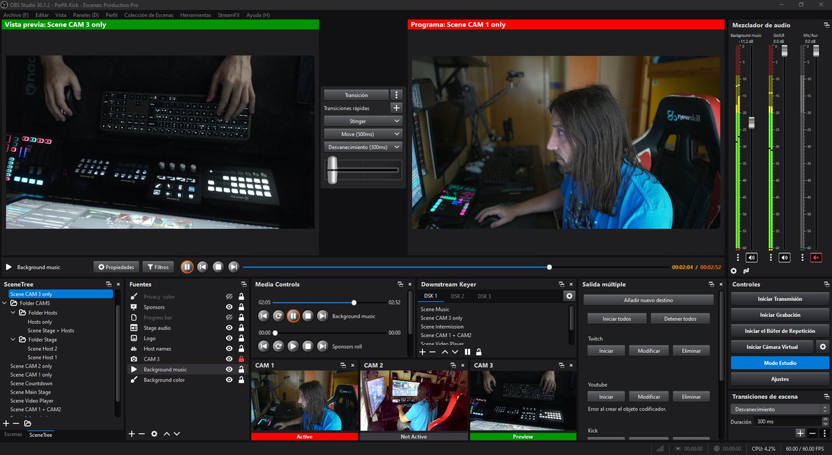Click Iniciar Transmisión button

[779, 299]
